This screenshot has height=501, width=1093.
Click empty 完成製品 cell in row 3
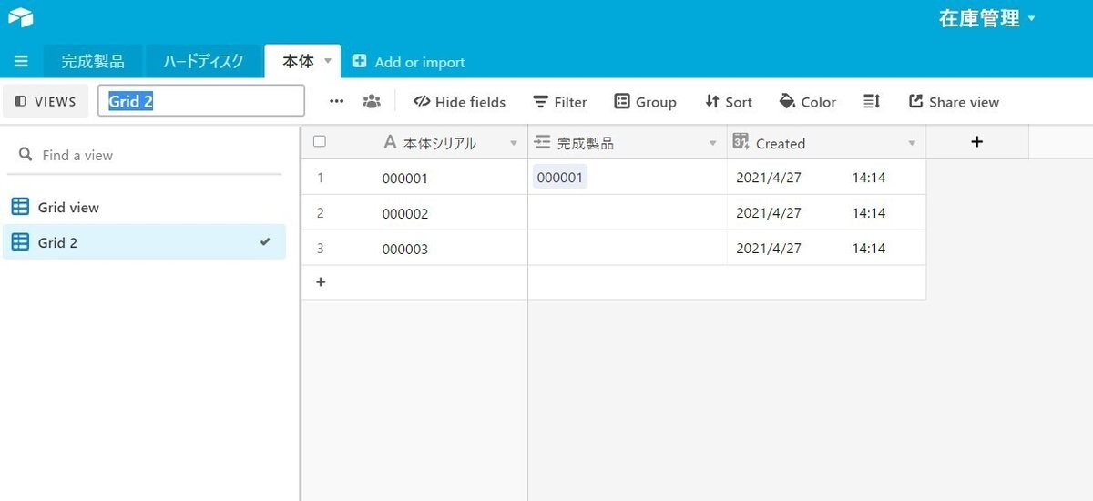click(x=628, y=249)
